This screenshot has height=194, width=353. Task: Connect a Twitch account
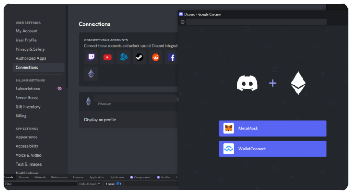click(91, 57)
